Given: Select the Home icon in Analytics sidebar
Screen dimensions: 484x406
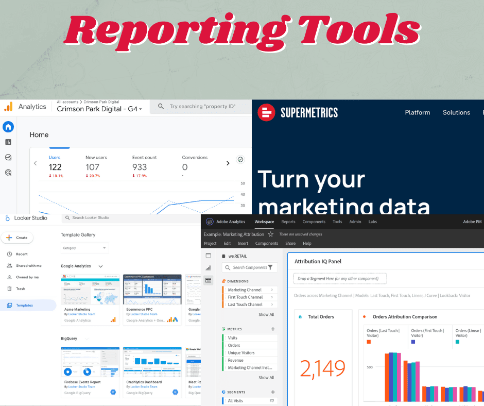Looking at the screenshot, I should 8,127.
